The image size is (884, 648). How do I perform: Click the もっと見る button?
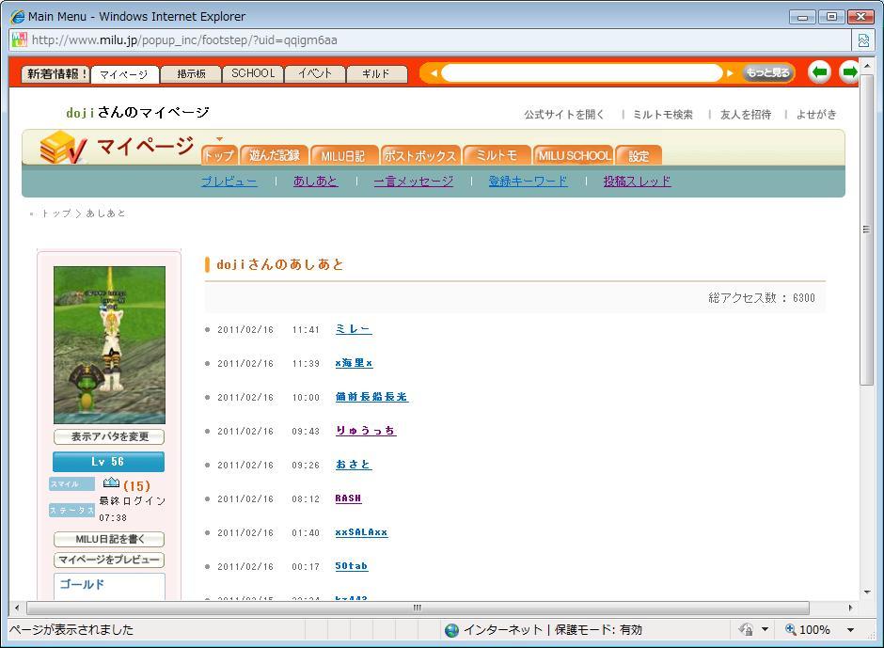[767, 73]
